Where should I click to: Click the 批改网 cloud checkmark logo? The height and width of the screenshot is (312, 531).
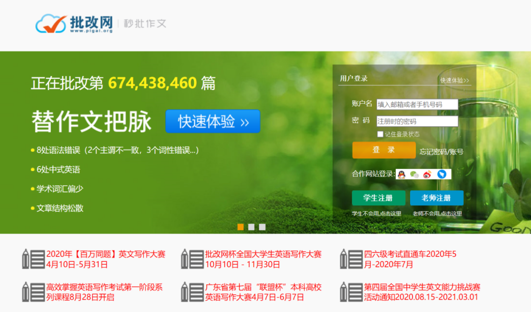tap(74, 24)
